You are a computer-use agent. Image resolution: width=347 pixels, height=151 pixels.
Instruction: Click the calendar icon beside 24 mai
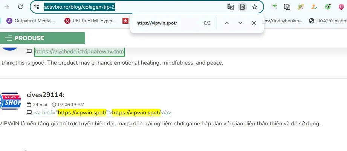tap(29, 105)
